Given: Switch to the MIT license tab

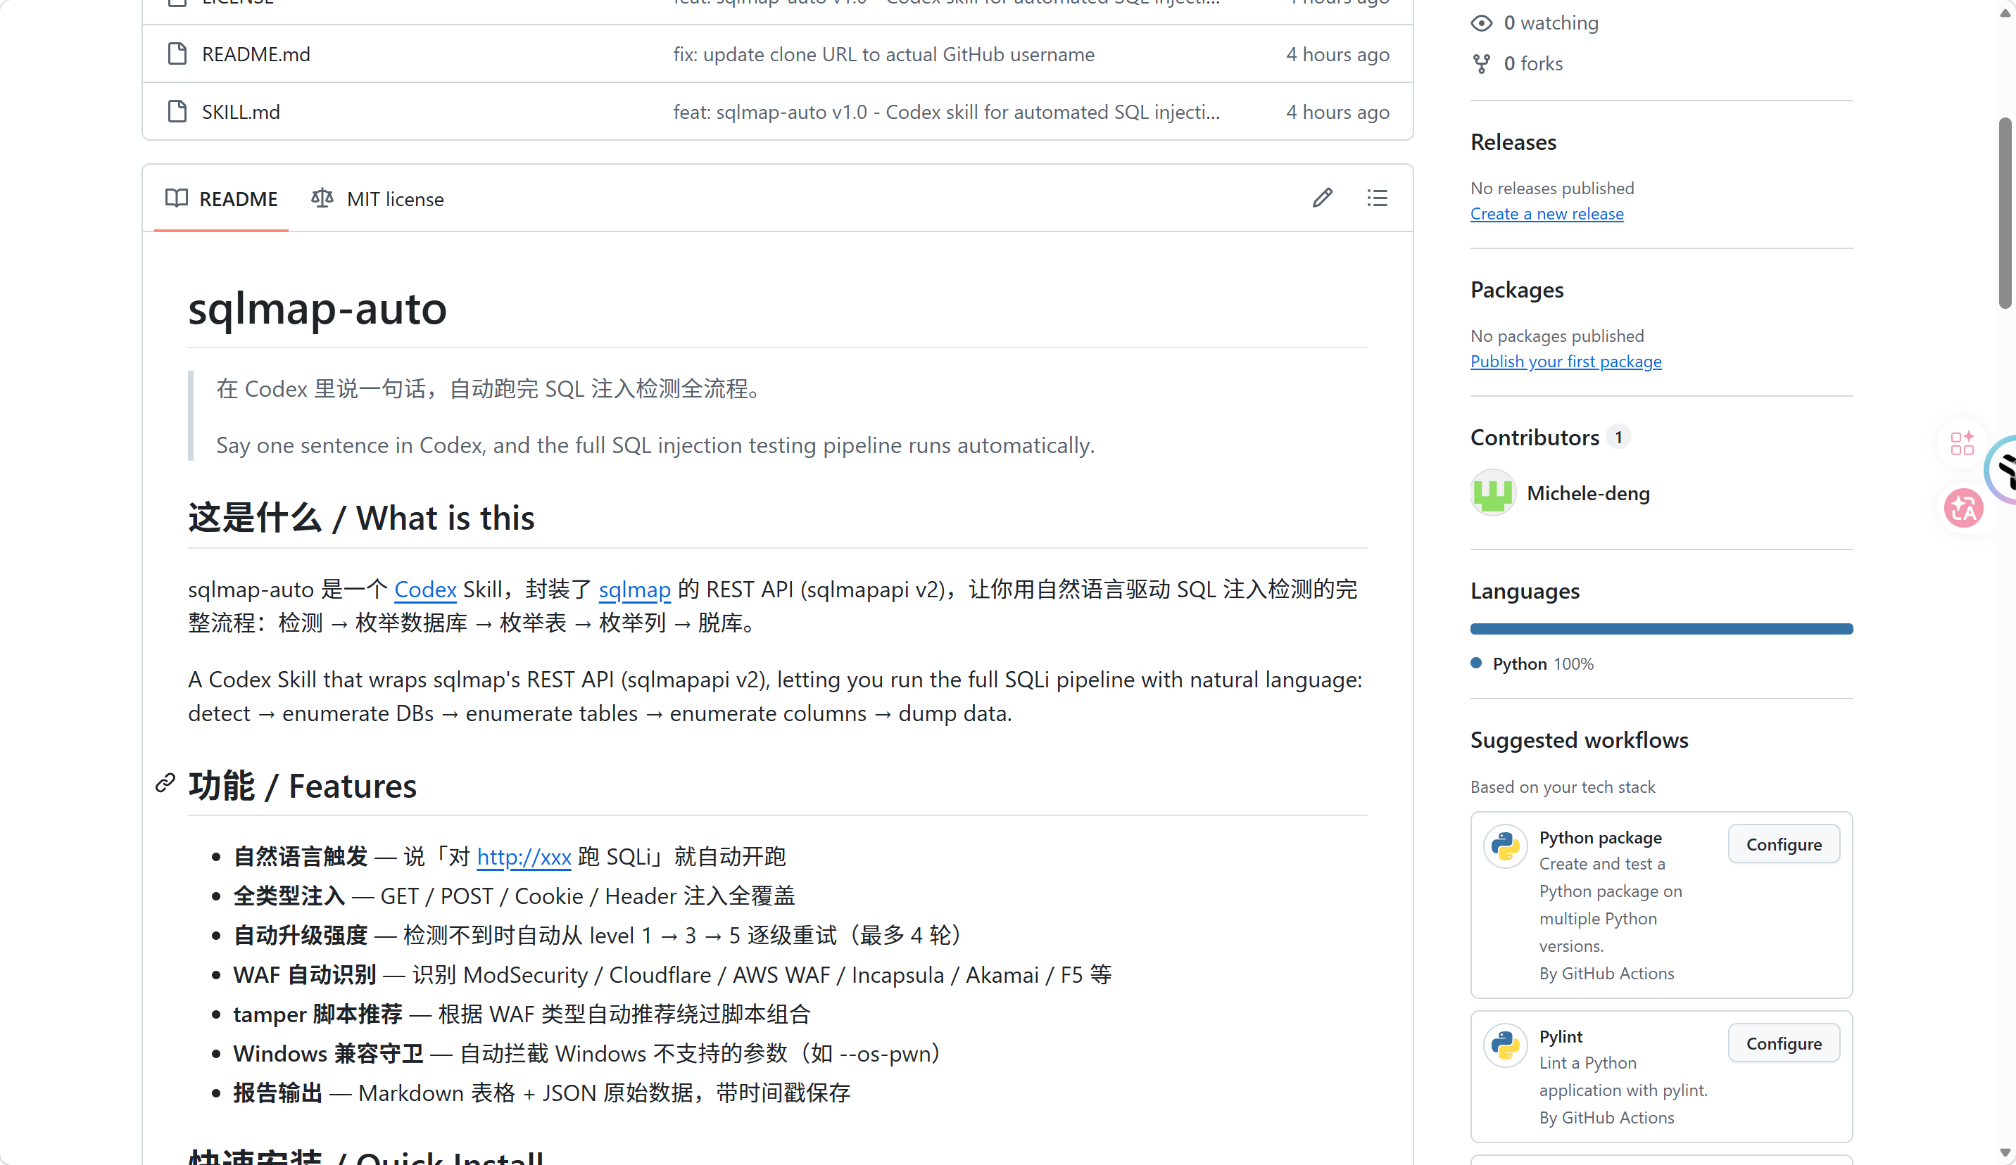Looking at the screenshot, I should tap(377, 198).
